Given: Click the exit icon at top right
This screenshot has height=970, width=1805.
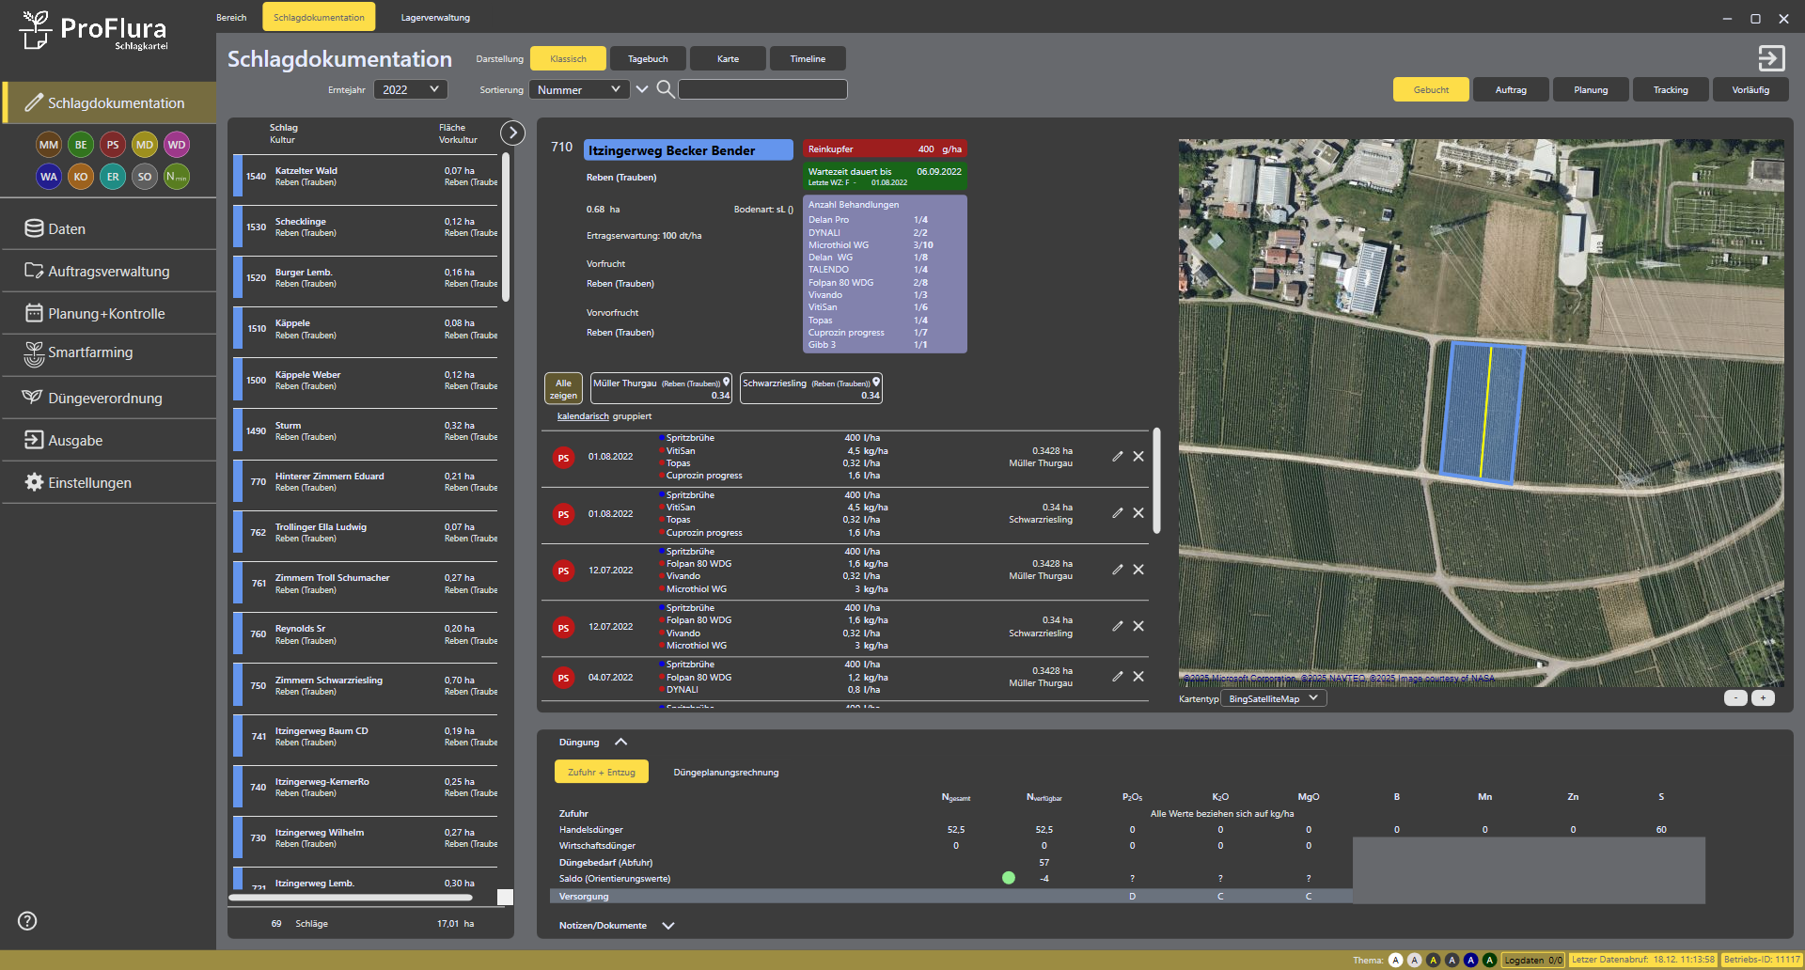Looking at the screenshot, I should 1771,59.
